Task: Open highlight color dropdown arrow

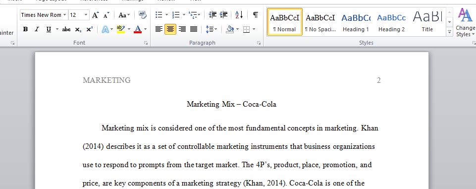Action: pos(129,29)
